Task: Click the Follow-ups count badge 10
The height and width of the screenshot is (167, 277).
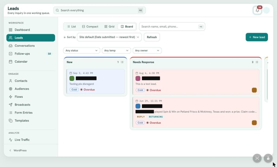Action: coord(49,54)
